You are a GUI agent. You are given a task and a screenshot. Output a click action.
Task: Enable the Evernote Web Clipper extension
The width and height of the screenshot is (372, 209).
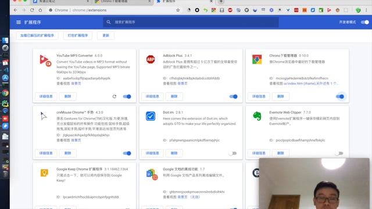[x=339, y=153]
